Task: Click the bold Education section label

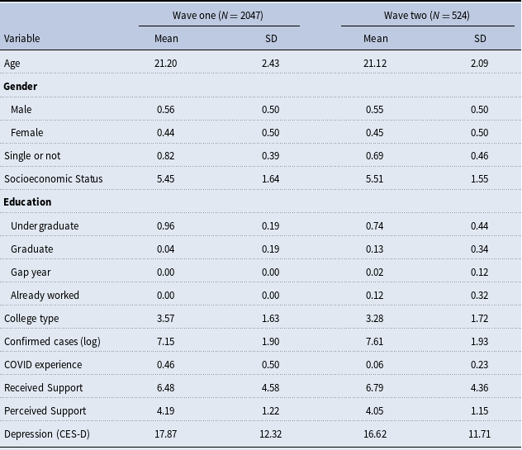Action: (27, 202)
